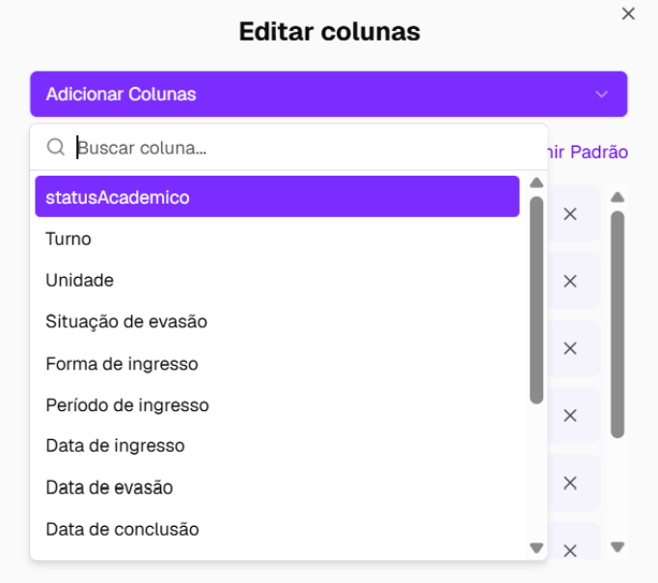This screenshot has width=658, height=583.
Task: Click the search magnifier icon
Action: point(55,148)
